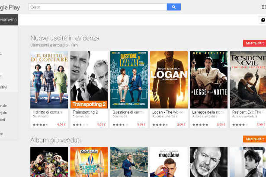Click the Questione di karma title link

(x=128, y=112)
